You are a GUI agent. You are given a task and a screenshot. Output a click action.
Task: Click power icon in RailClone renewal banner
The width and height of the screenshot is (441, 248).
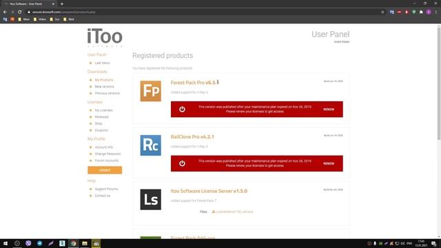click(x=182, y=163)
